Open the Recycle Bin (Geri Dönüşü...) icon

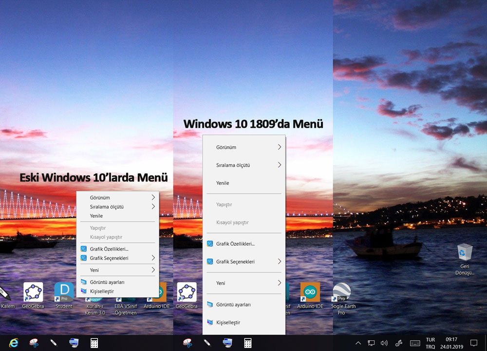tap(465, 260)
